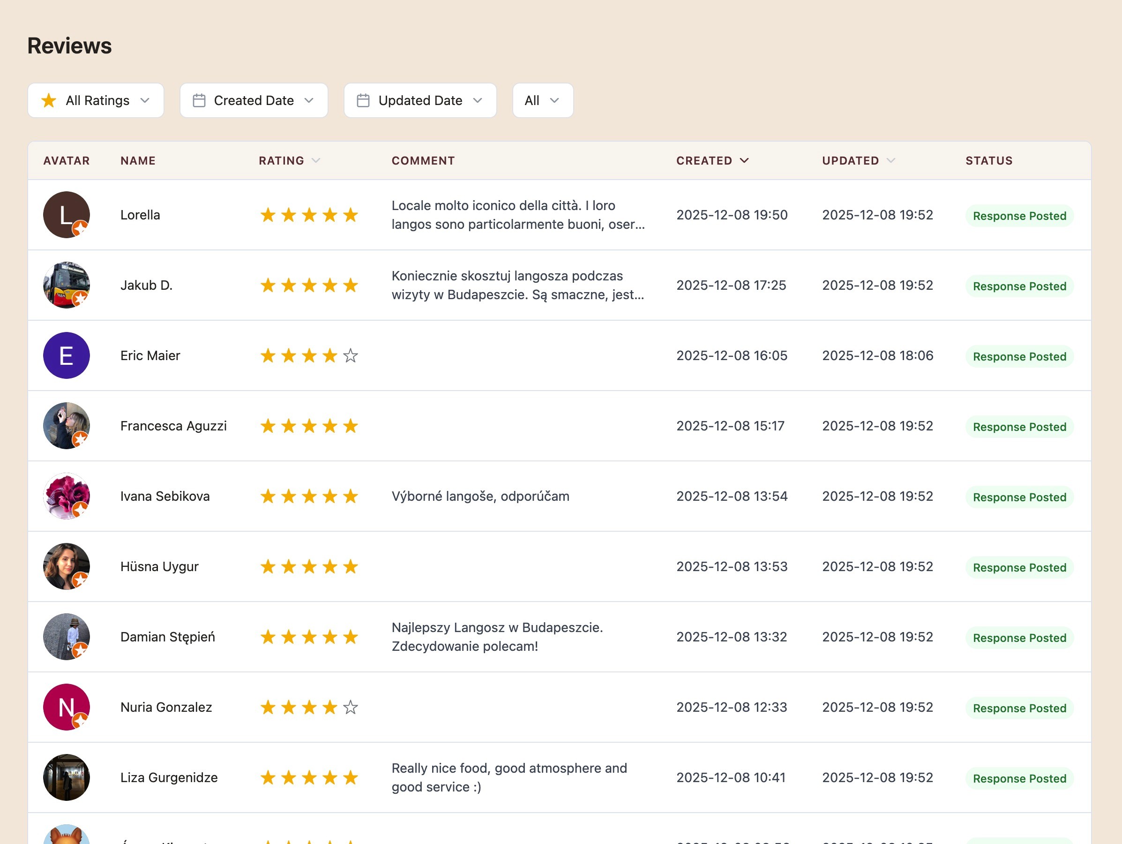The height and width of the screenshot is (844, 1122).
Task: Click the calendar icon in Updated Date filter
Action: pyautogui.click(x=363, y=100)
